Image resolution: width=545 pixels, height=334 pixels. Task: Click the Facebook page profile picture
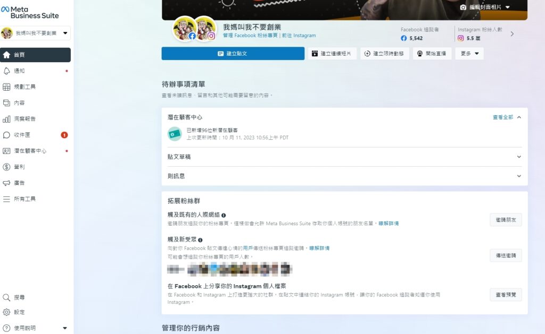tap(185, 29)
